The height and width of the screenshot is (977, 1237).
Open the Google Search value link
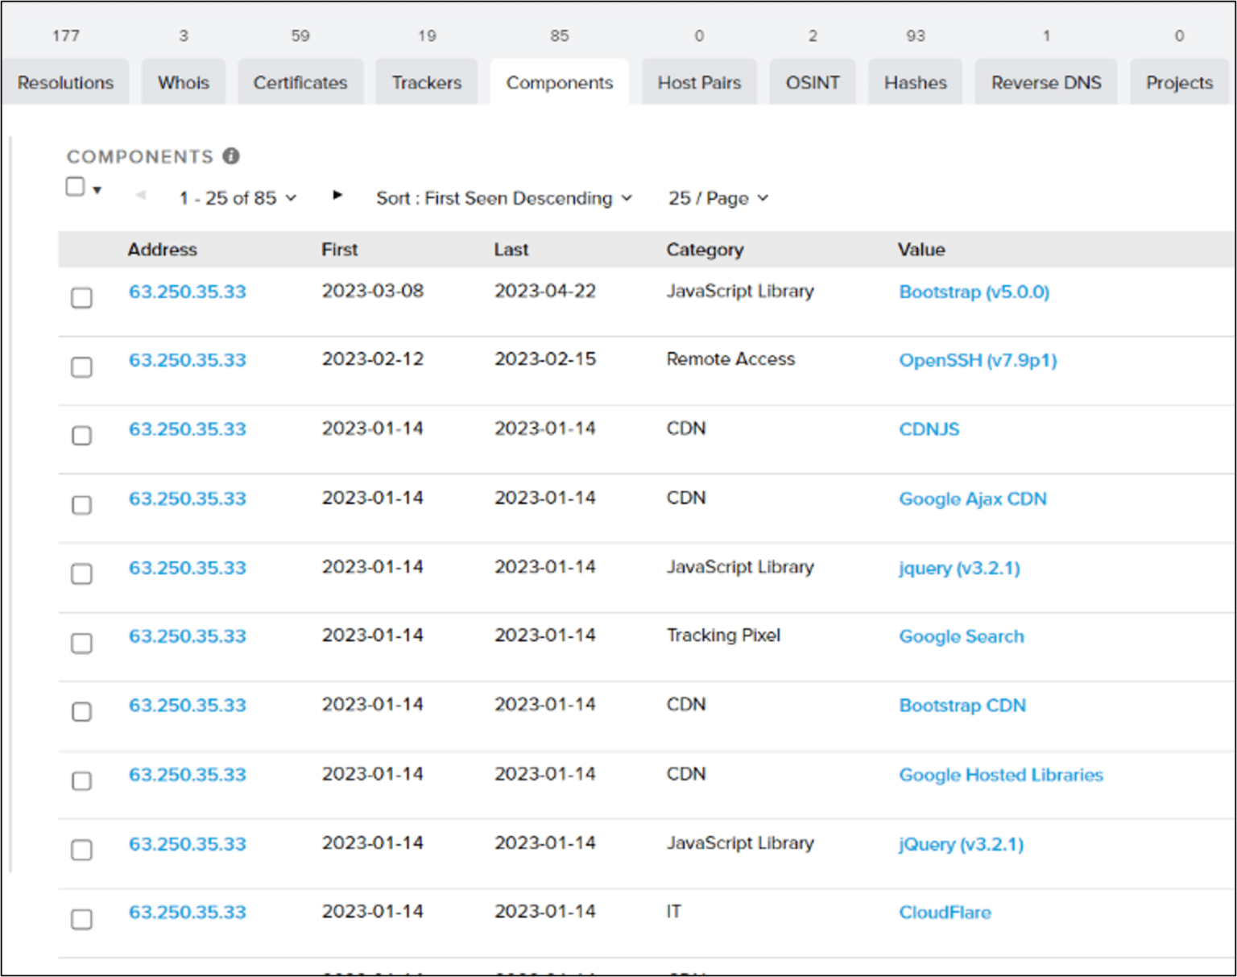[962, 636]
